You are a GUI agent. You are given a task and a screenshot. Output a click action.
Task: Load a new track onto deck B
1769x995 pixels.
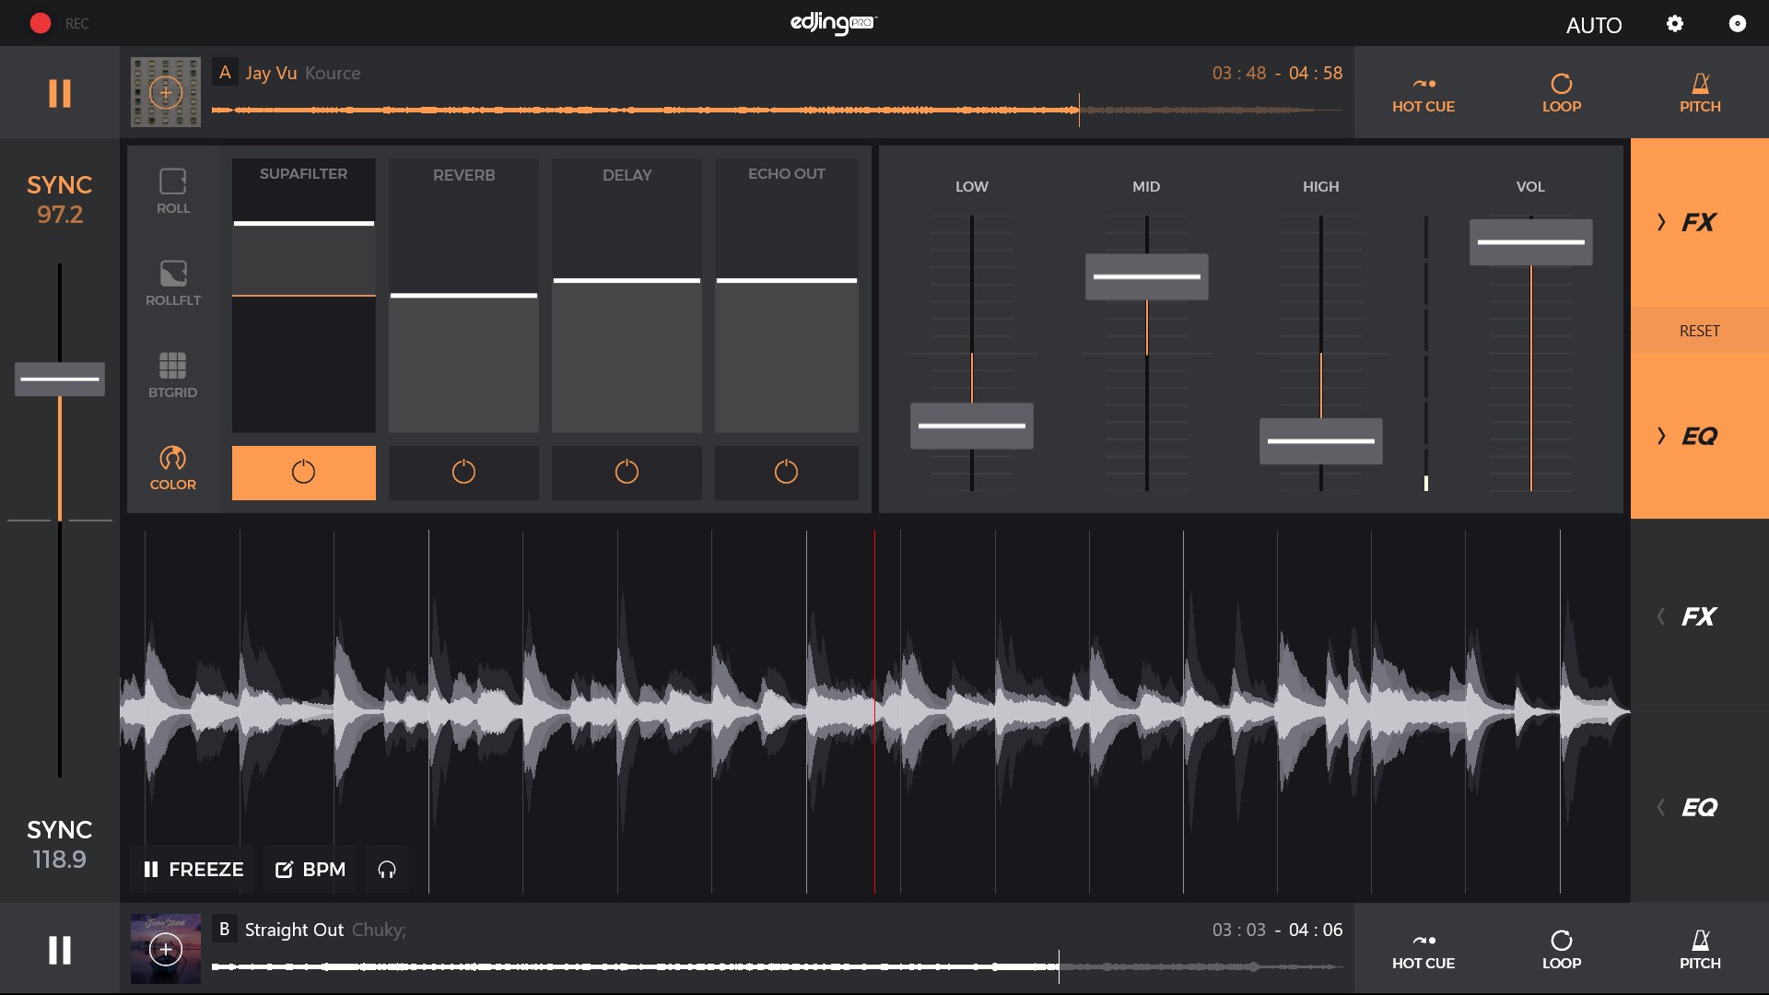166,949
